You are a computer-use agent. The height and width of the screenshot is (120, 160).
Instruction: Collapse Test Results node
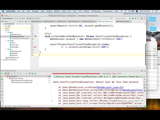pyautogui.click(x=5, y=76)
